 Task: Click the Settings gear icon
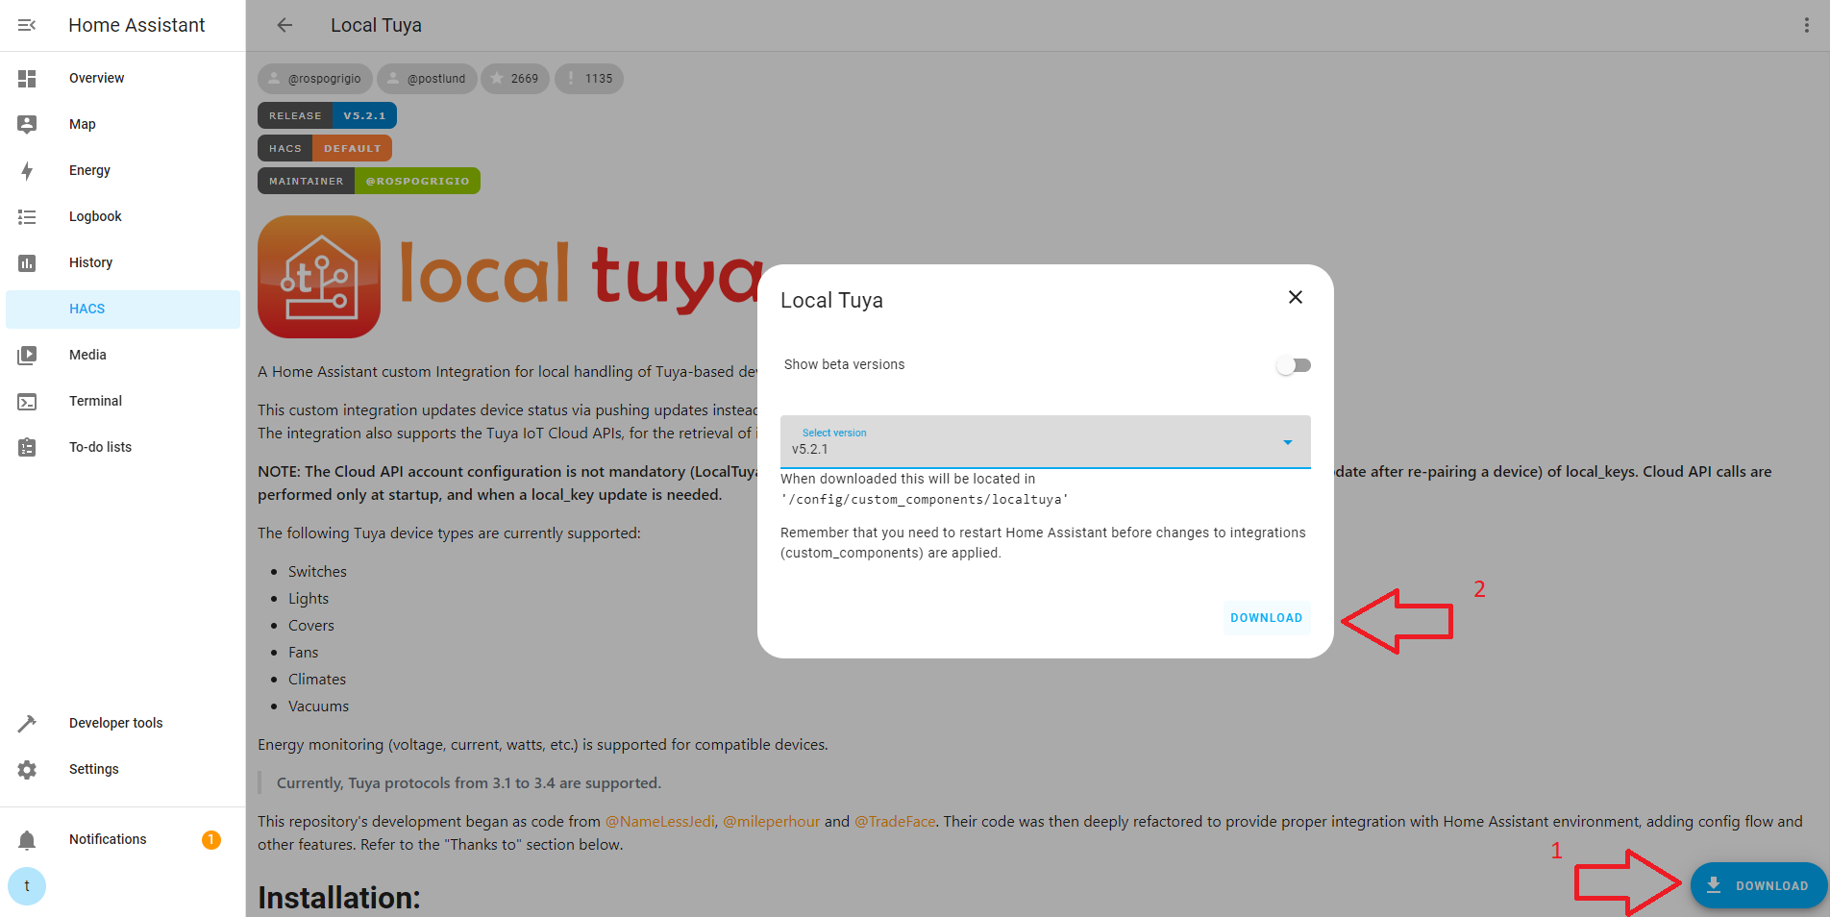[27, 770]
